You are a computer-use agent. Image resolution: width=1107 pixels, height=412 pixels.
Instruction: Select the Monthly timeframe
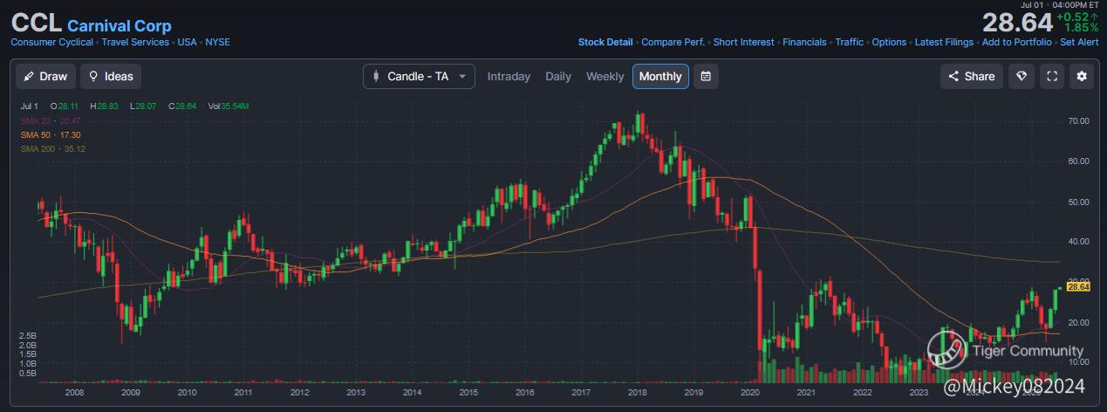pyautogui.click(x=660, y=76)
